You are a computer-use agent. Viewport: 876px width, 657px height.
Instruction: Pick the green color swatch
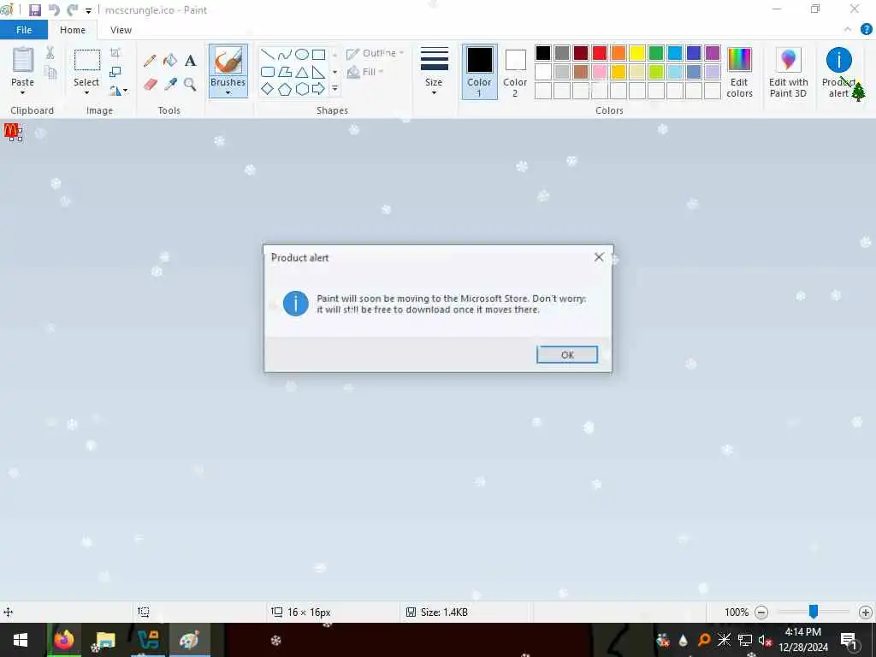[656, 53]
